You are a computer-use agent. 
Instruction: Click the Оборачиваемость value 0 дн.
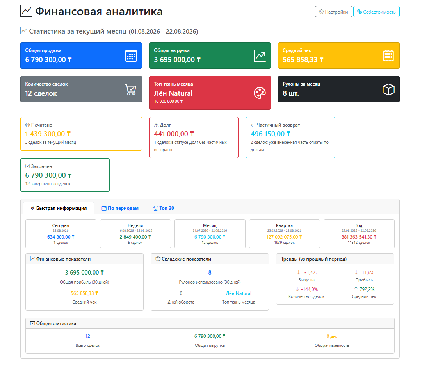(x=331, y=336)
